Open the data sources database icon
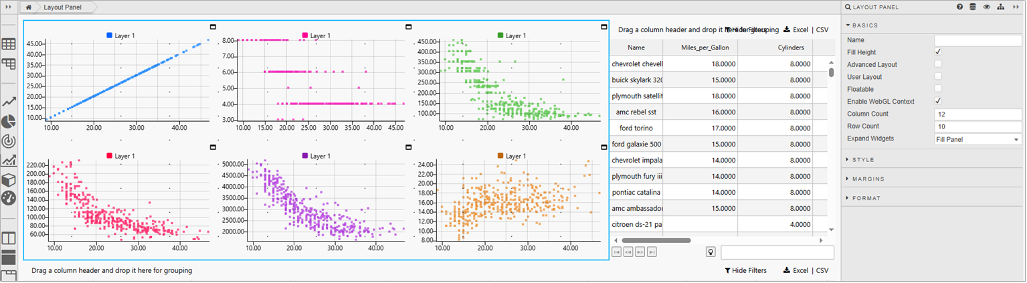 click(x=972, y=7)
